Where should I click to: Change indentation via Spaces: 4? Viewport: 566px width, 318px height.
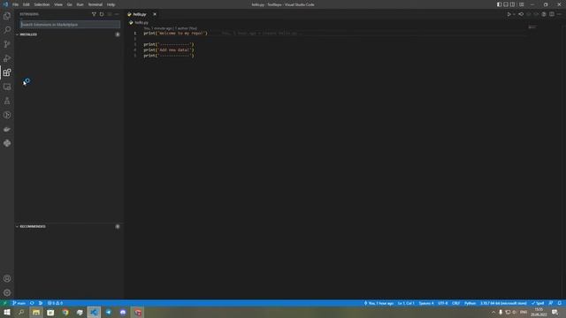tap(426, 303)
